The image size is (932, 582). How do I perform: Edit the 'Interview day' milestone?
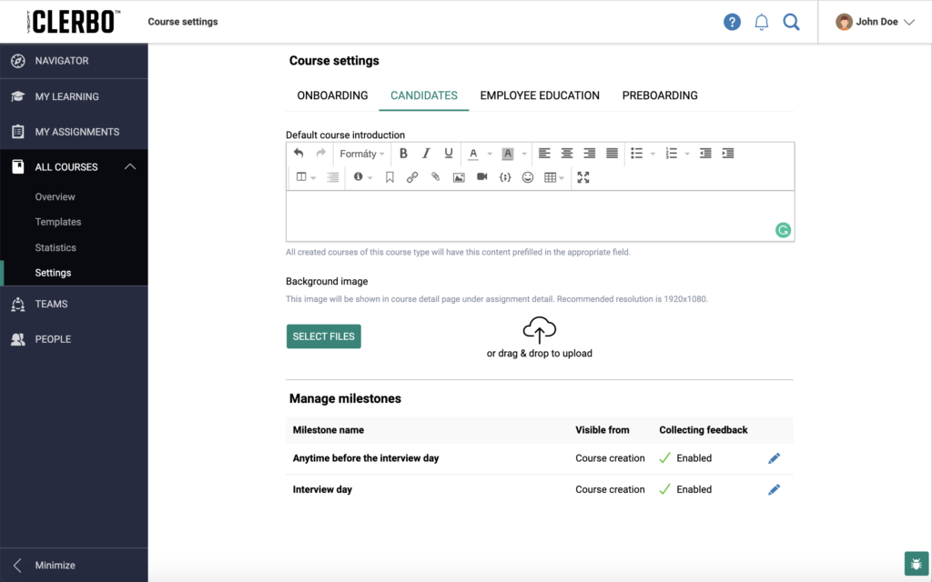pos(774,489)
